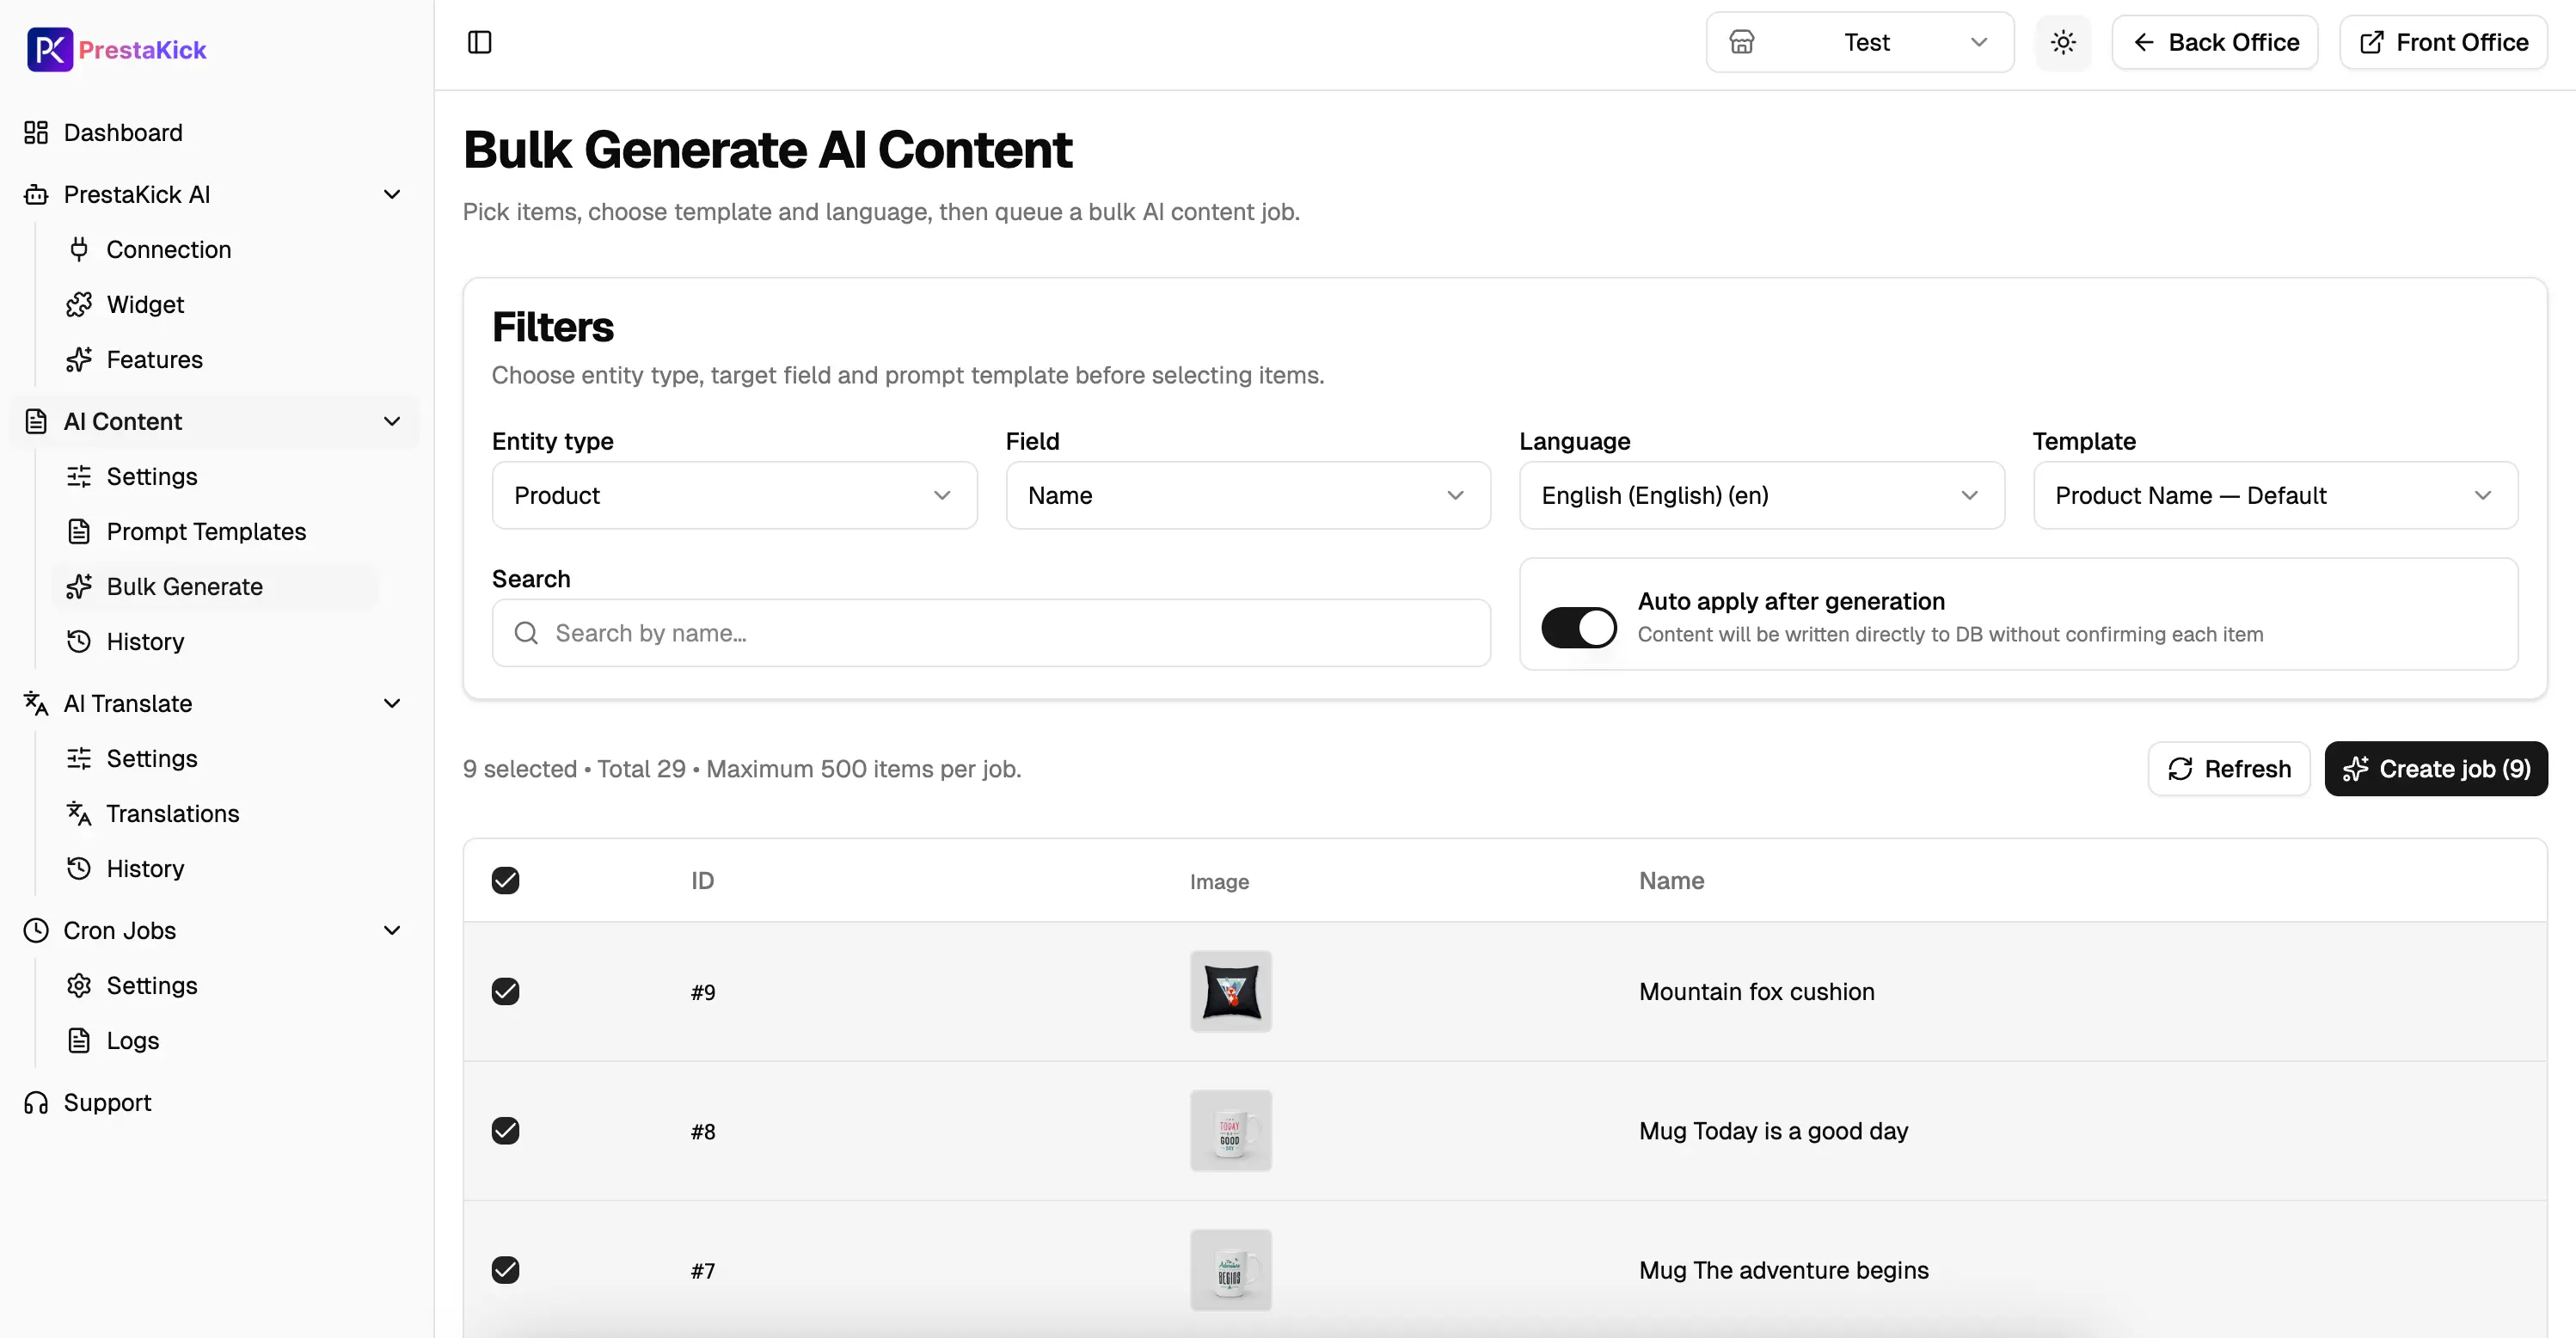2576x1338 pixels.
Task: Open the Connection link
Action: click(215, 249)
